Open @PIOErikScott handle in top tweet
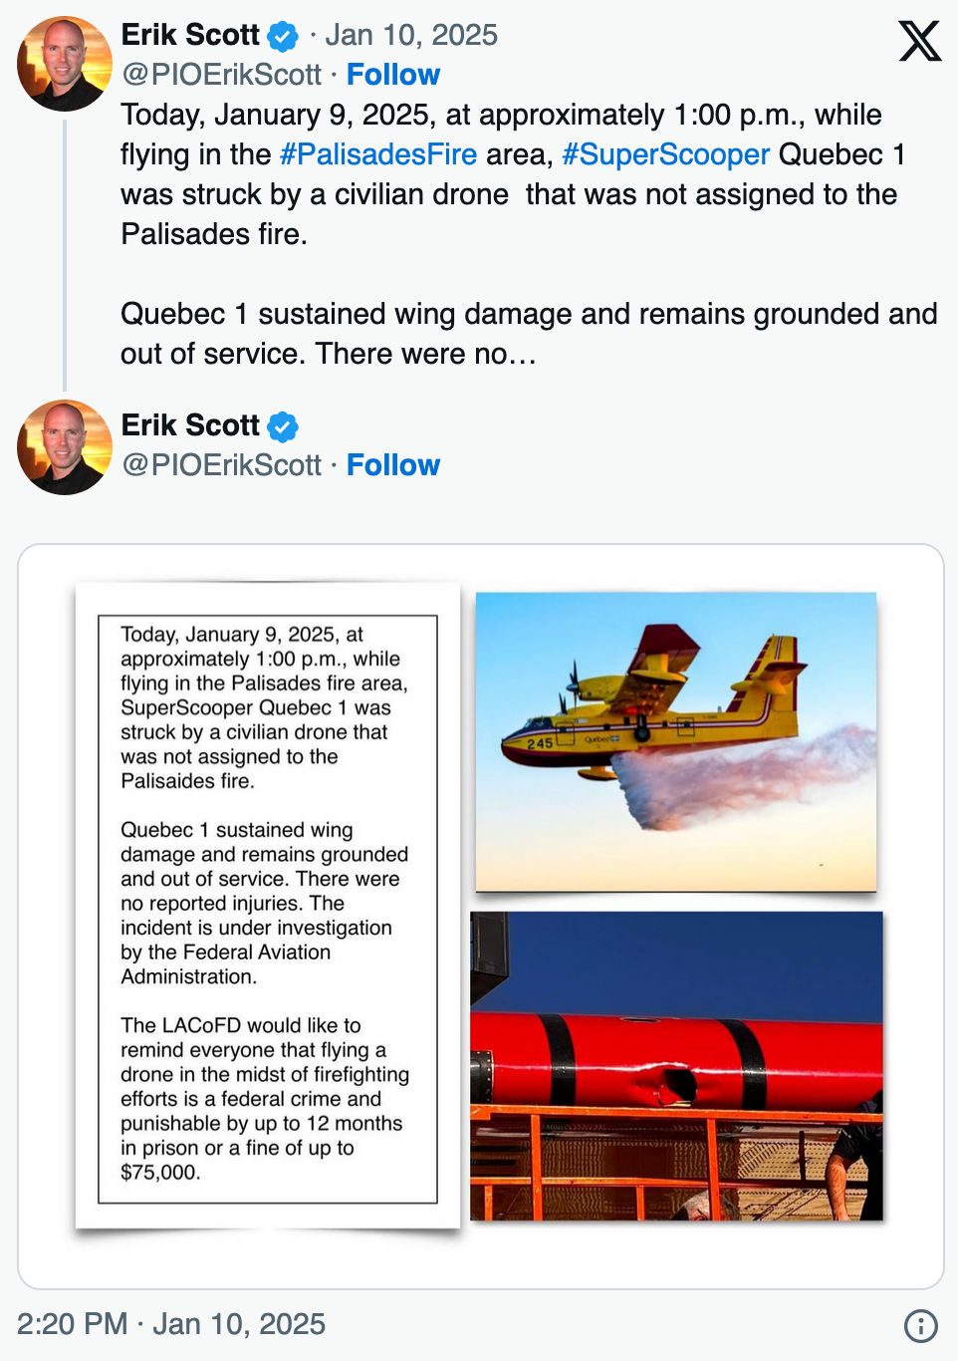Screen dimensions: 958x1361 tap(221, 75)
